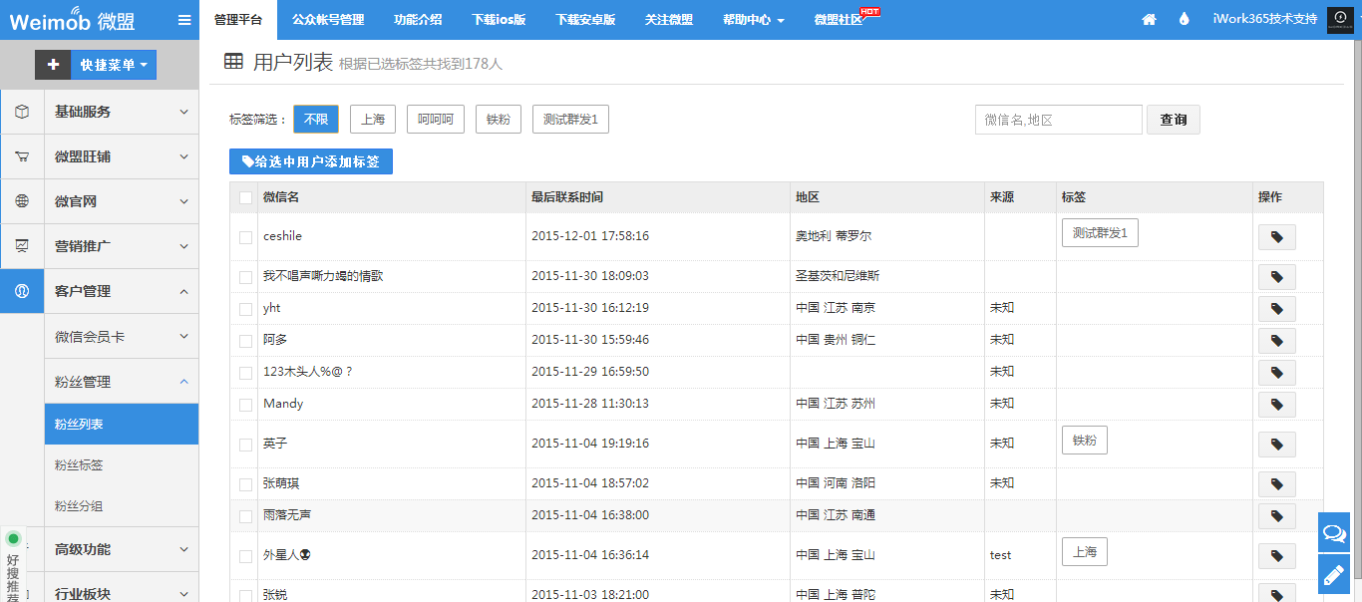Click the 给选中用户添加标签 button
The width and height of the screenshot is (1362, 602).
click(310, 161)
